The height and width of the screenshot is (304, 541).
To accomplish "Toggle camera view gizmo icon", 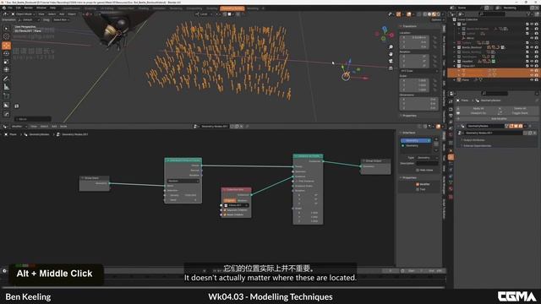I will (x=391, y=61).
